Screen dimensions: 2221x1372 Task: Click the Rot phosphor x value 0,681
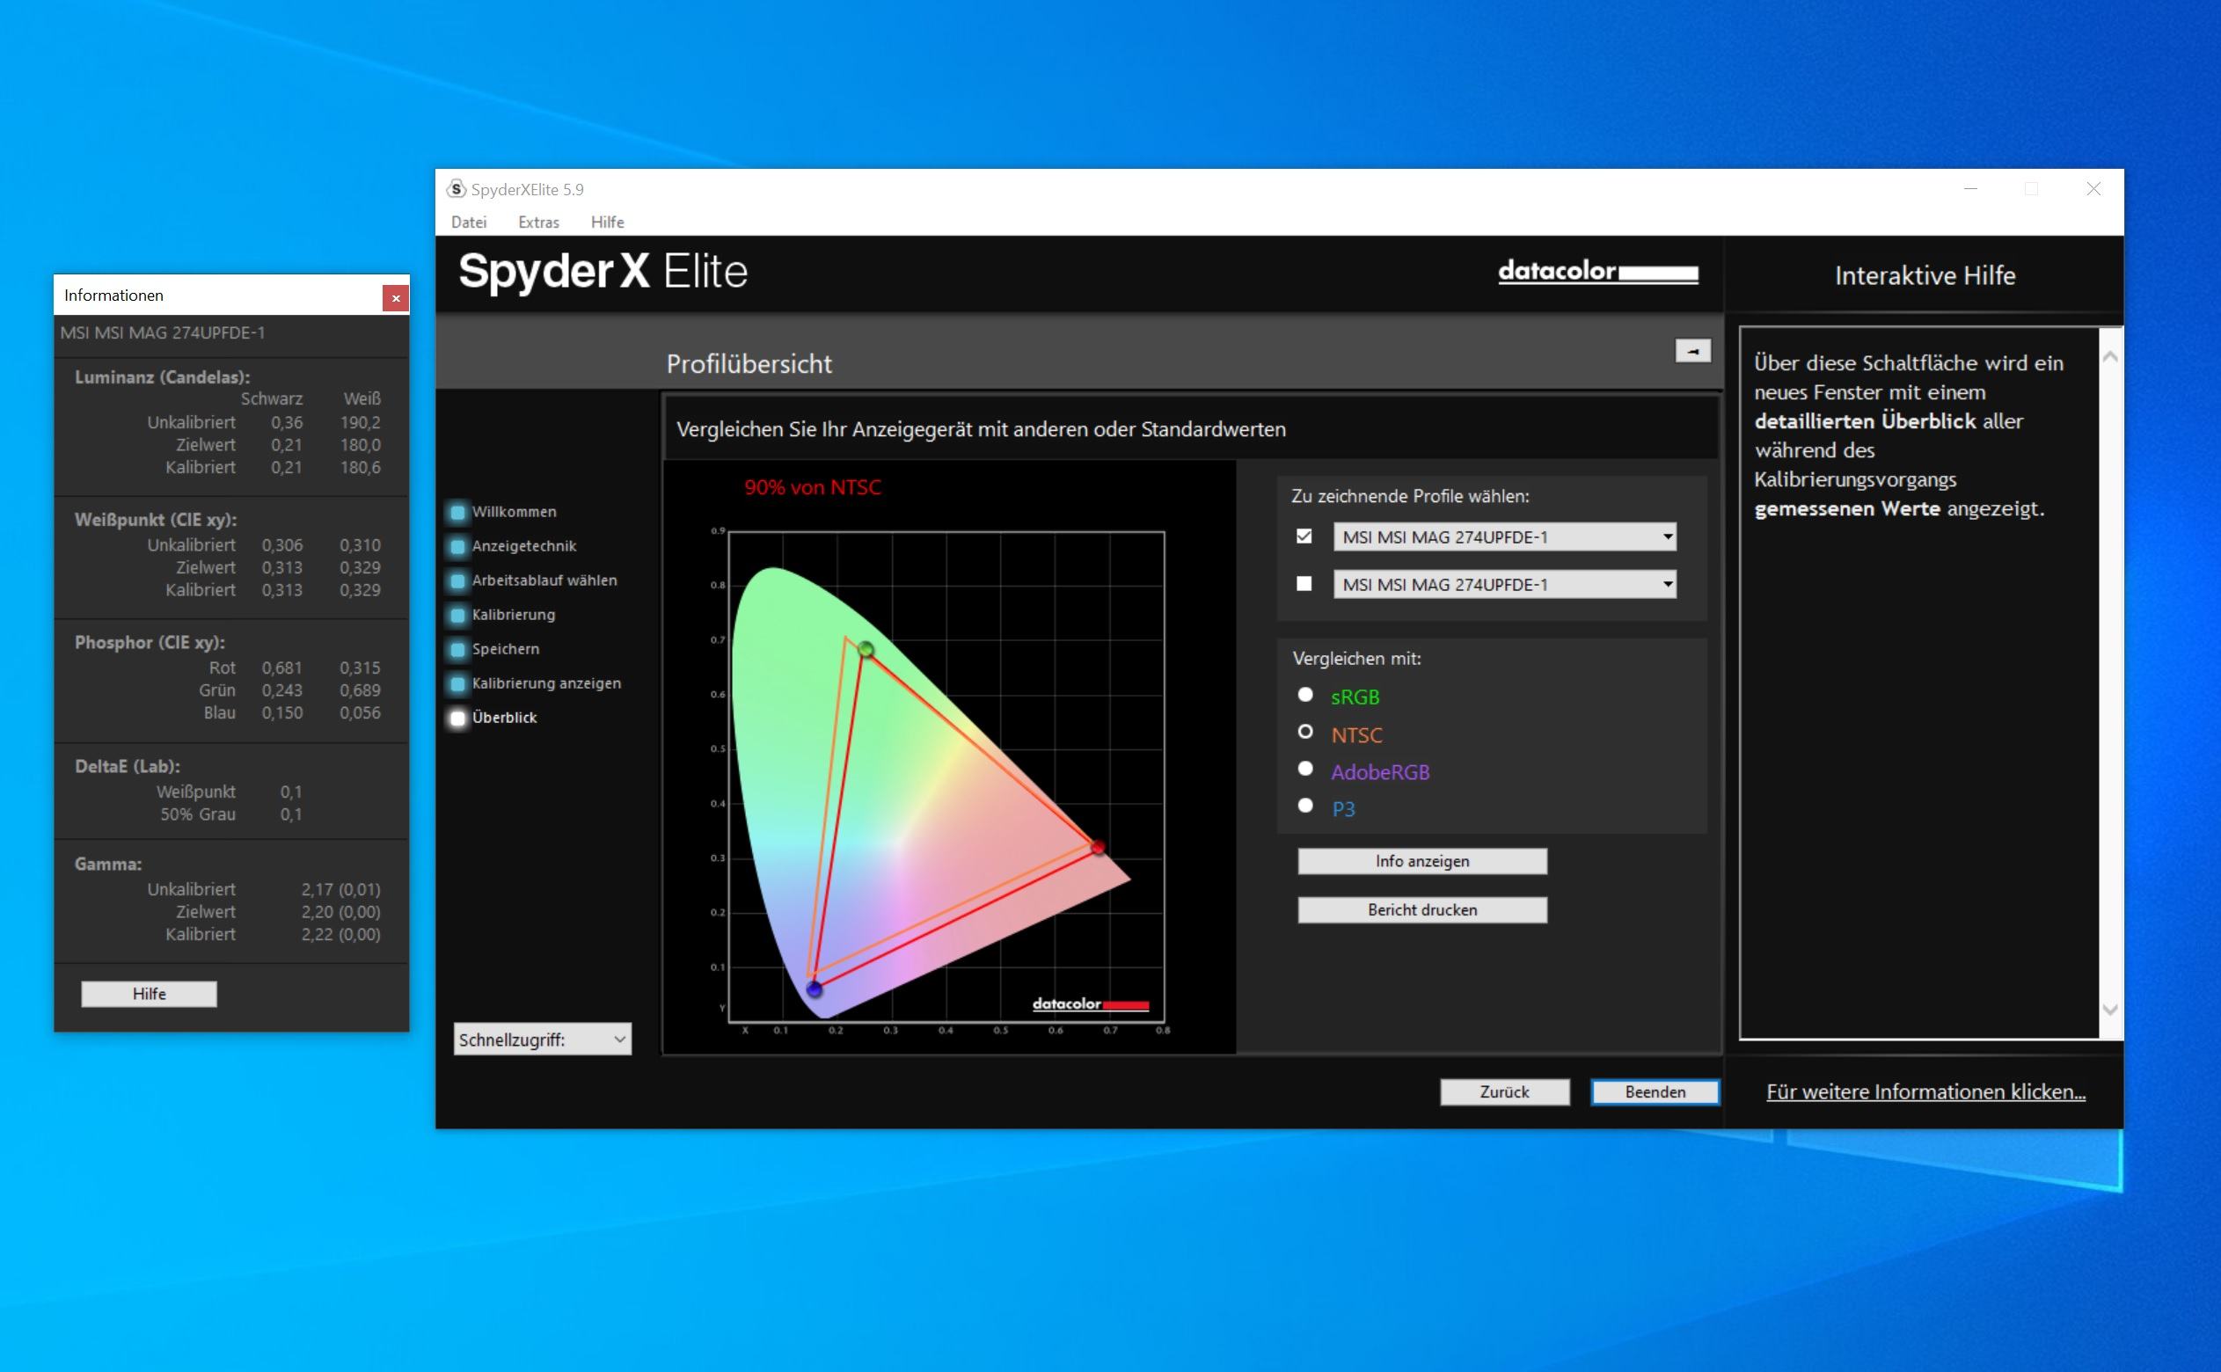282,668
